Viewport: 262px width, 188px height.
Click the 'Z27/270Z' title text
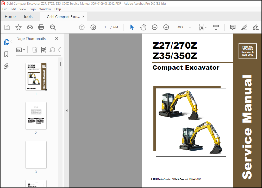click(x=175, y=45)
